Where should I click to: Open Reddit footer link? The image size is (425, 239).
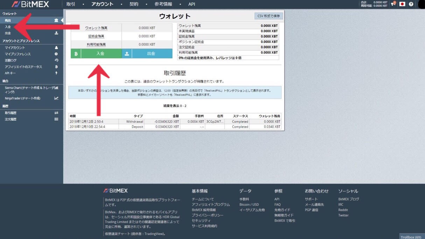[x=343, y=210]
